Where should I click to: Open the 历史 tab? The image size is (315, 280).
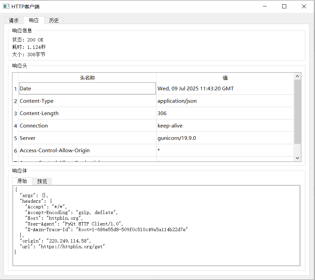54,20
